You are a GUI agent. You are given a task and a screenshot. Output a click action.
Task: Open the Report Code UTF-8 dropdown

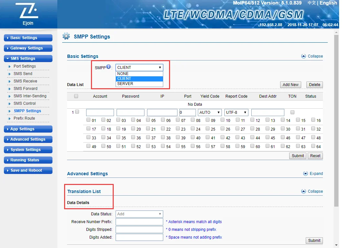coord(236,113)
